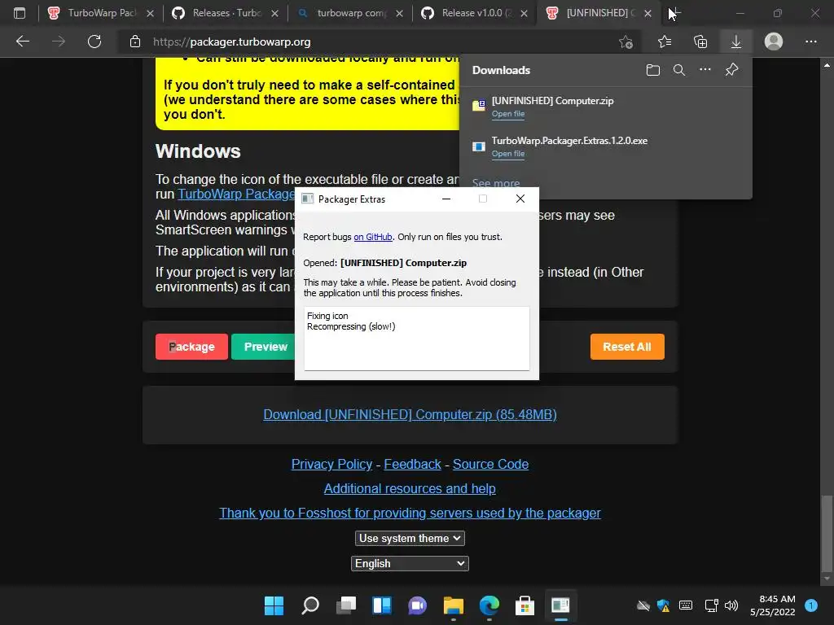Screen dimensions: 834x625
Task: Open the Collections panel
Action: (700, 42)
